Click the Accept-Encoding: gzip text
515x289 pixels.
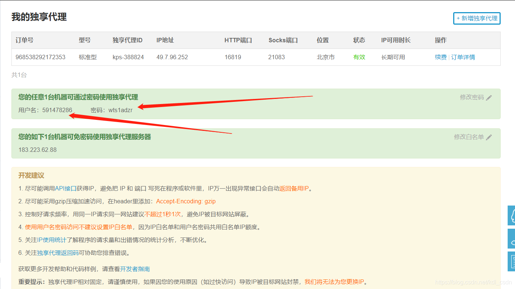click(x=186, y=201)
